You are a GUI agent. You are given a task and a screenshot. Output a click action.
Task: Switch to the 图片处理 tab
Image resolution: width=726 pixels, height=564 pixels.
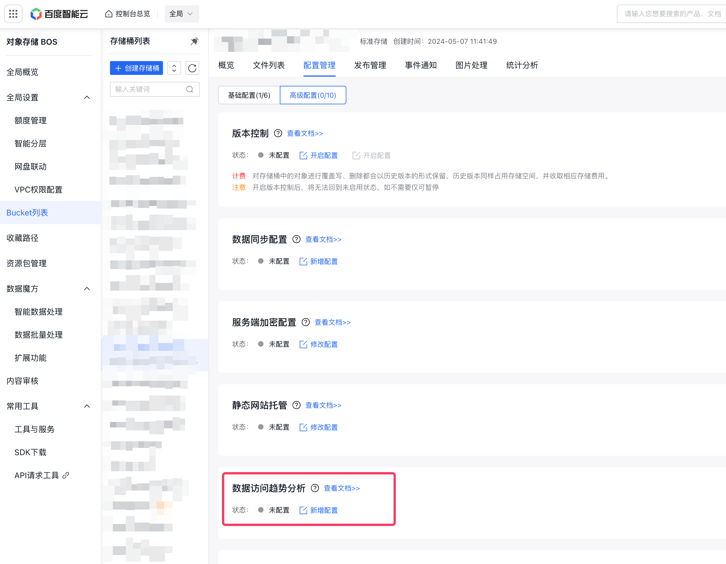(x=471, y=65)
